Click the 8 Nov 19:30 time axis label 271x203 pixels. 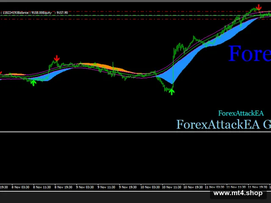coord(63,187)
